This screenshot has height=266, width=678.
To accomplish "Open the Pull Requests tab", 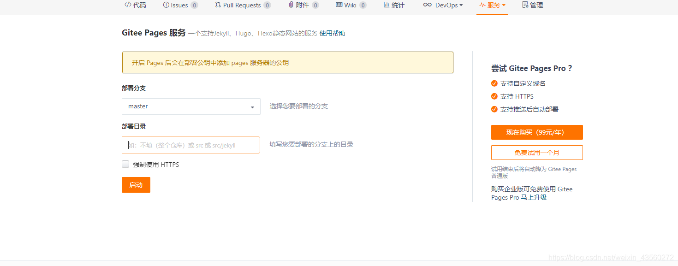I will coord(243,5).
